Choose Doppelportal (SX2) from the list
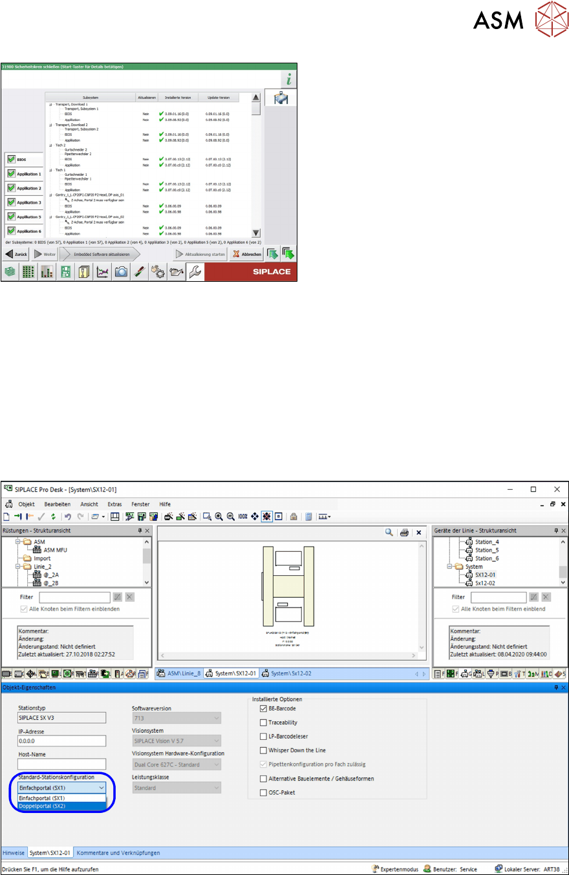The image size is (569, 875). coord(61,805)
